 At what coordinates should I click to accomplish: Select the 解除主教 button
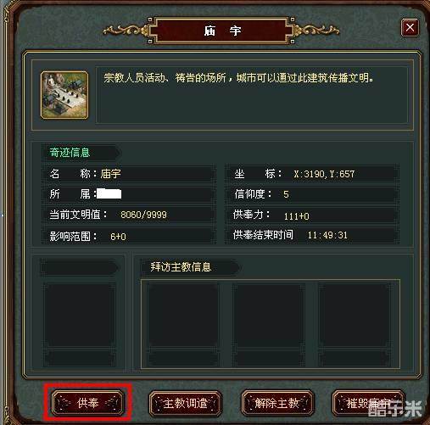click(x=277, y=403)
